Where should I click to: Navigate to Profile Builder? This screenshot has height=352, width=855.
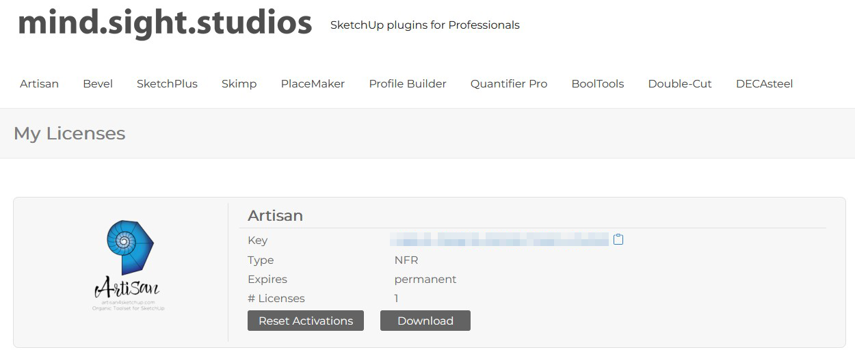tap(408, 84)
